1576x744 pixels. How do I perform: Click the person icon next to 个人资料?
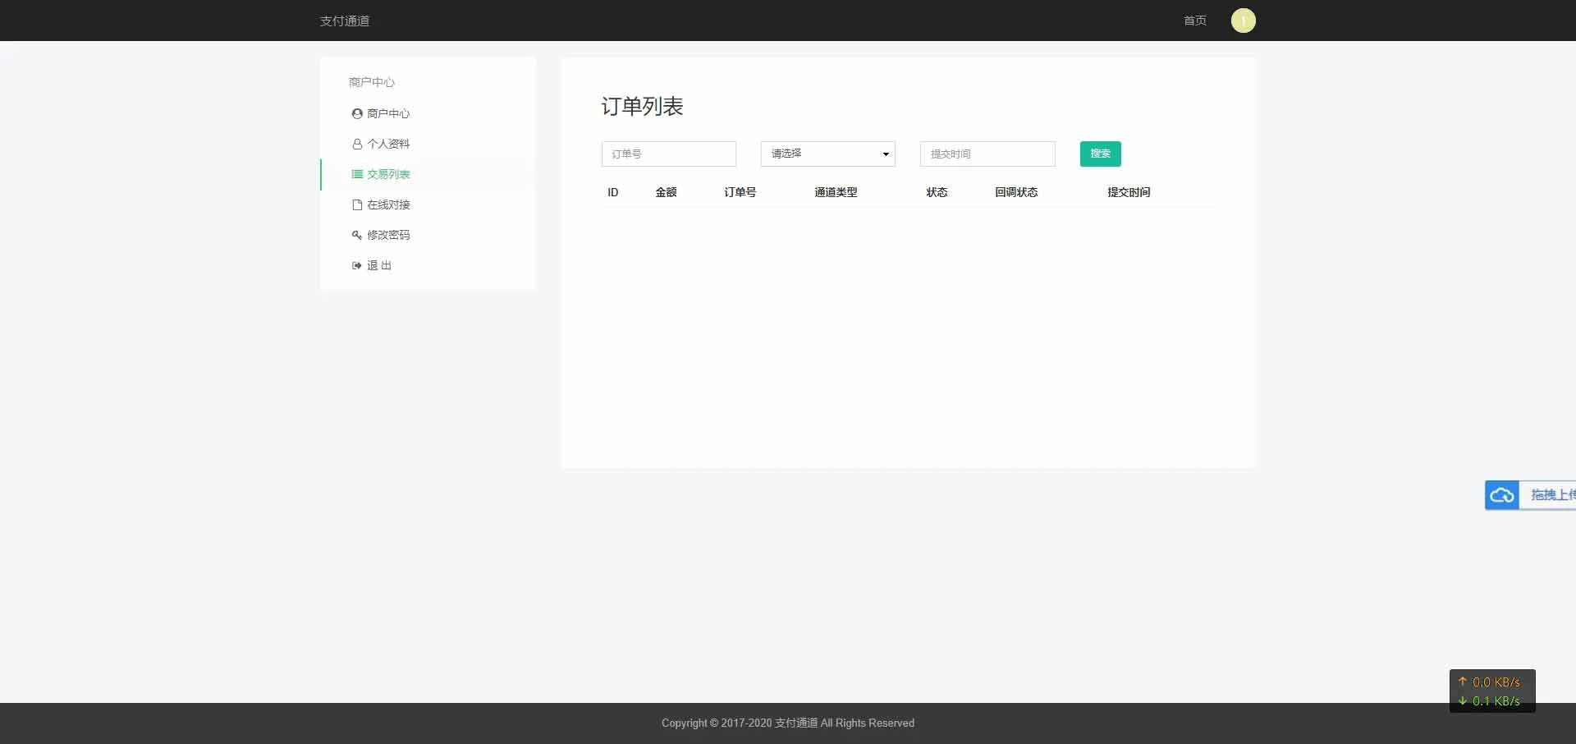point(356,144)
